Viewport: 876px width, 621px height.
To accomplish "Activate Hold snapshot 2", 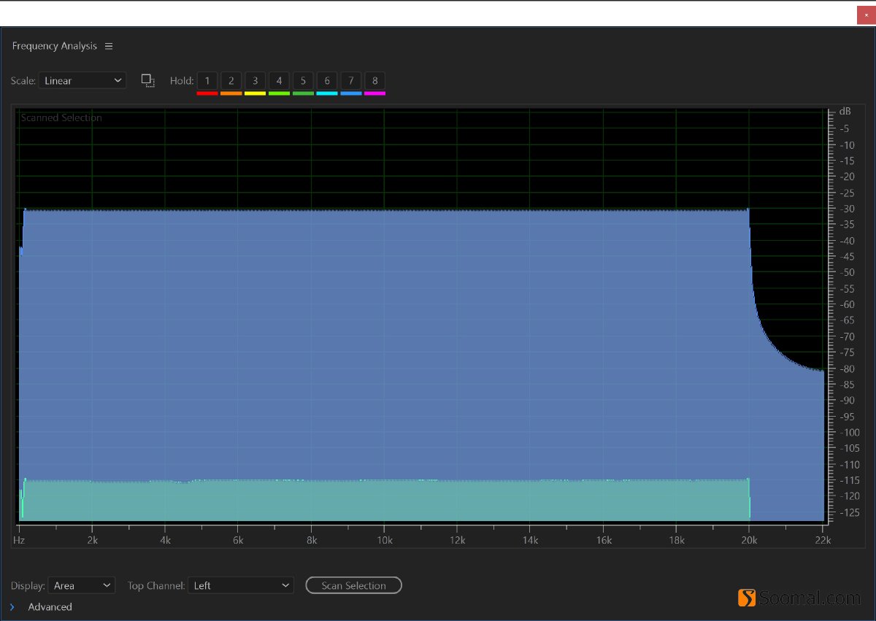I will (231, 80).
